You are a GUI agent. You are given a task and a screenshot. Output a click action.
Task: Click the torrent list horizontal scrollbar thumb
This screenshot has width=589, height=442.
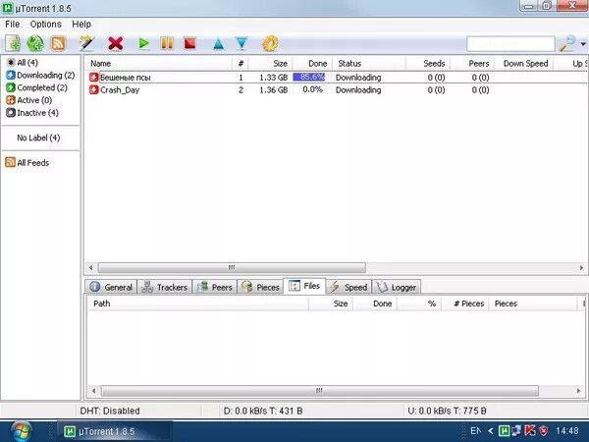click(x=232, y=268)
